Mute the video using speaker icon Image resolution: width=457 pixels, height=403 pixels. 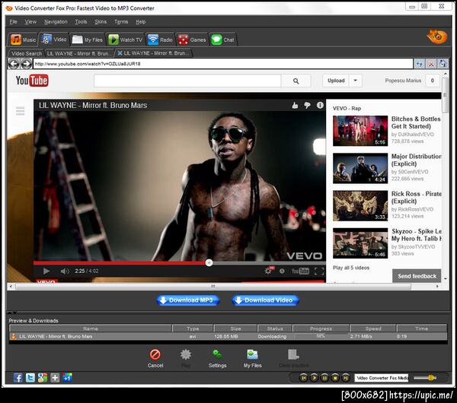pos(65,271)
